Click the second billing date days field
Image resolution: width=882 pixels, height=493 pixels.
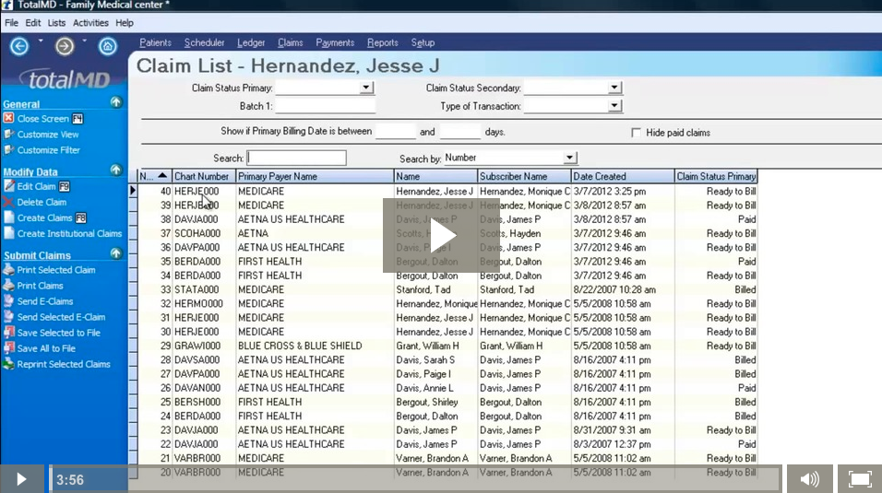[x=460, y=132]
